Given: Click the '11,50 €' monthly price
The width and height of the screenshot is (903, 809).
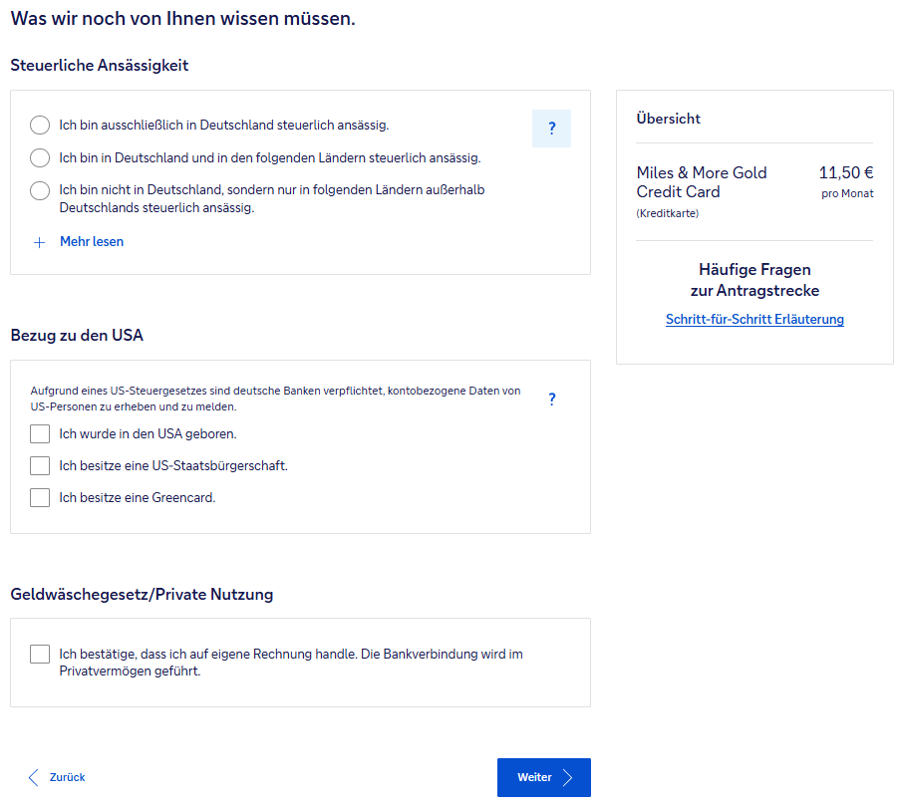Looking at the screenshot, I should 845,172.
